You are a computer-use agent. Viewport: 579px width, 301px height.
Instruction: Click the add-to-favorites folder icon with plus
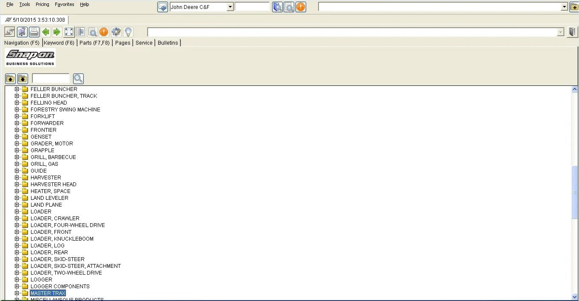[x=574, y=7]
